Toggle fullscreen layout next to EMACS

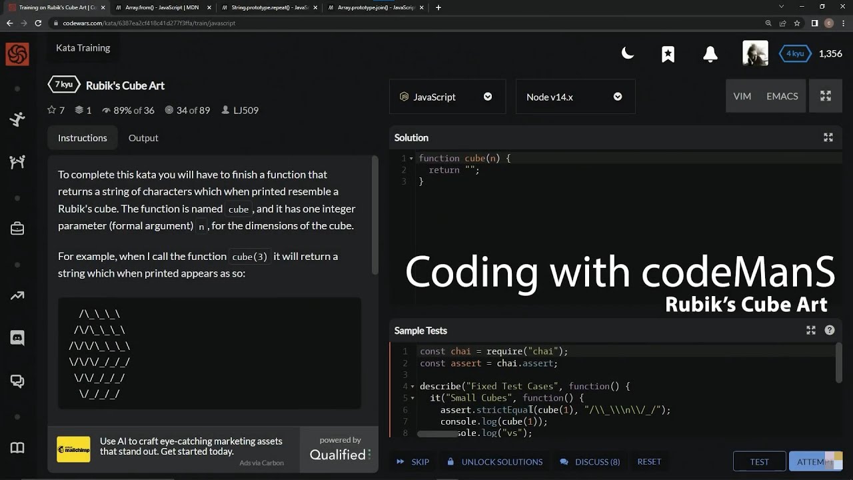826,96
